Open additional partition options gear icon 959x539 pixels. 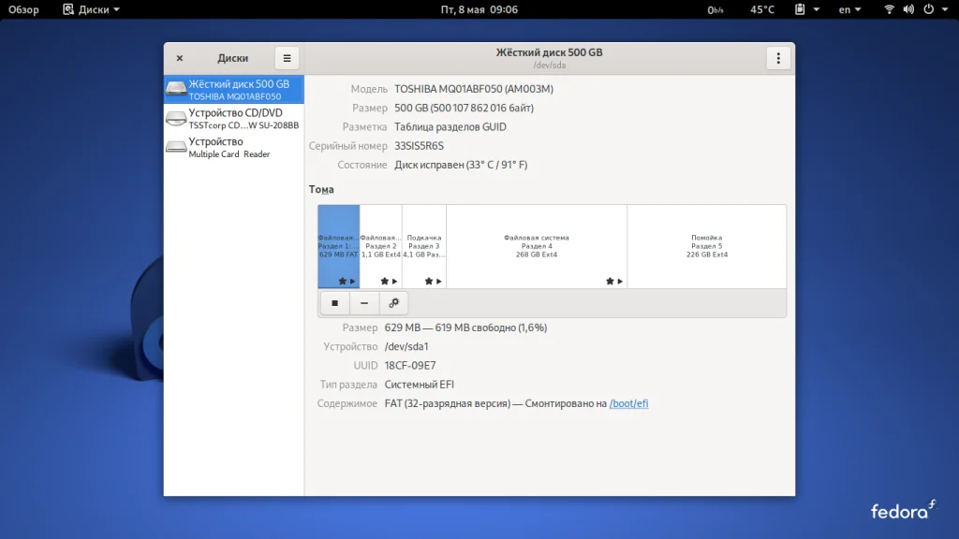coord(393,303)
